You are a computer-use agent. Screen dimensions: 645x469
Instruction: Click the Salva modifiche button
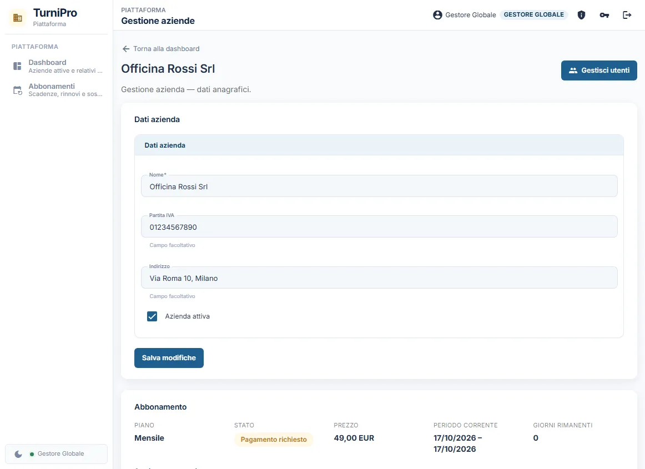click(x=169, y=358)
